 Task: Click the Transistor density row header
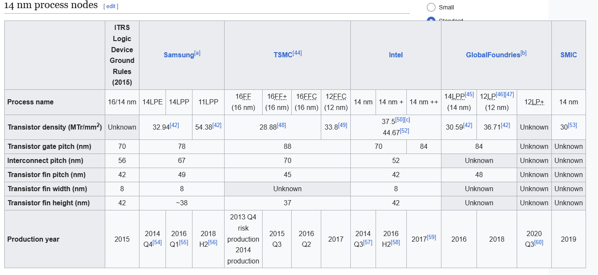point(55,127)
